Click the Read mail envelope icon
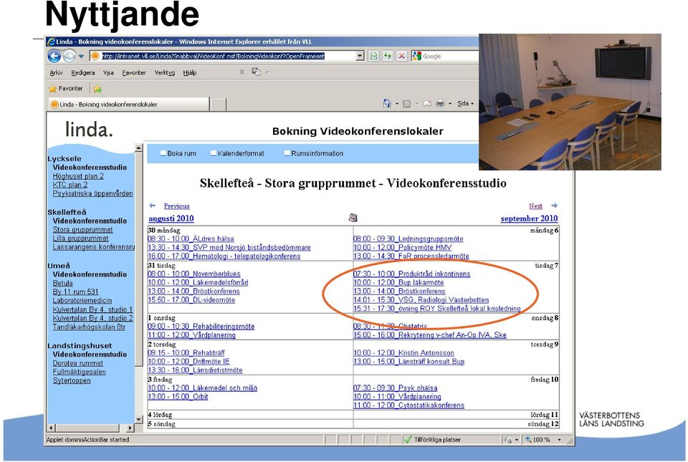Viewport: 688px width, 462px height. click(427, 104)
